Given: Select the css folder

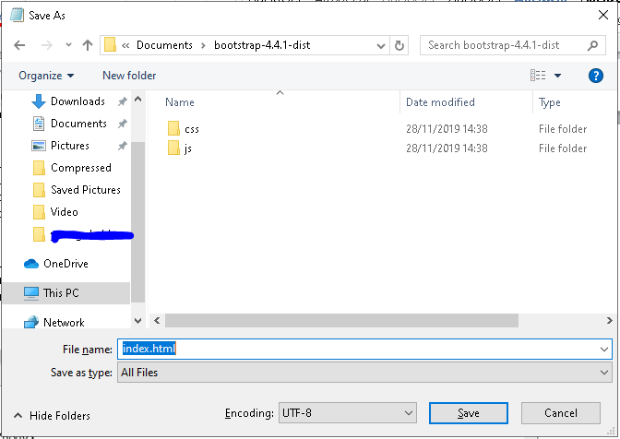Looking at the screenshot, I should (192, 129).
